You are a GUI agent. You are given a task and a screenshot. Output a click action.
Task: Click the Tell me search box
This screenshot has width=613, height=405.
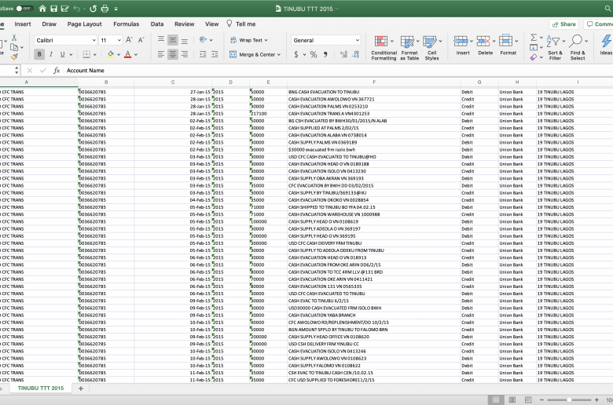(241, 24)
